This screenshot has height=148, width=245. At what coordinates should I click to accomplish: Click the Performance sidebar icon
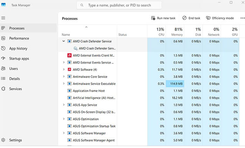3,38
